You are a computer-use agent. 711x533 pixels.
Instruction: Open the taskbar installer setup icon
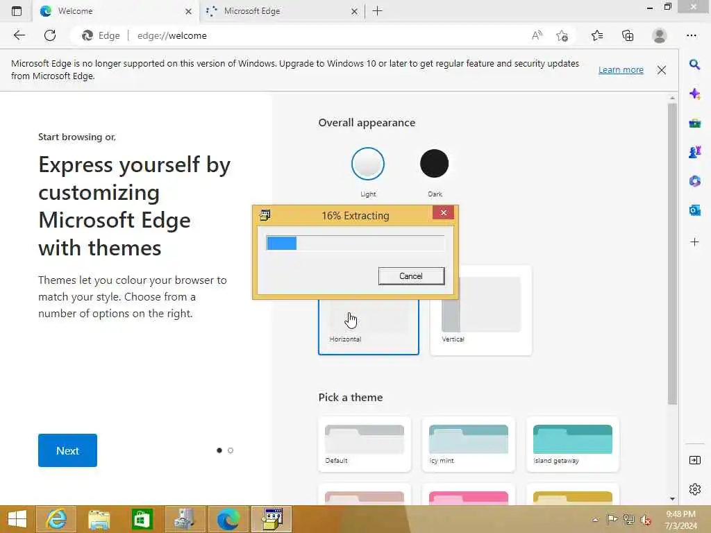pos(185,519)
